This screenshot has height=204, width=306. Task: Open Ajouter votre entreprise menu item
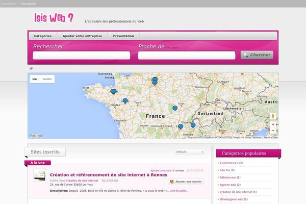[x=82, y=36]
